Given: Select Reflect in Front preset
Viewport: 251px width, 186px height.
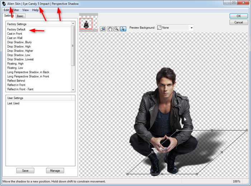Looking at the screenshot, I should pyautogui.click(x=16, y=85).
